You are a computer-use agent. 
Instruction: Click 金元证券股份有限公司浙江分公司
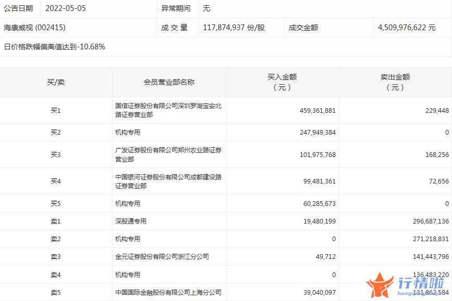click(x=162, y=256)
